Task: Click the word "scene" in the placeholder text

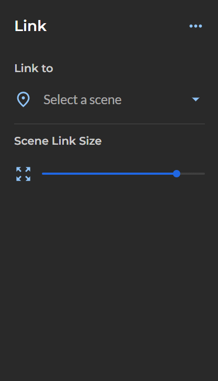Action: tap(105, 100)
